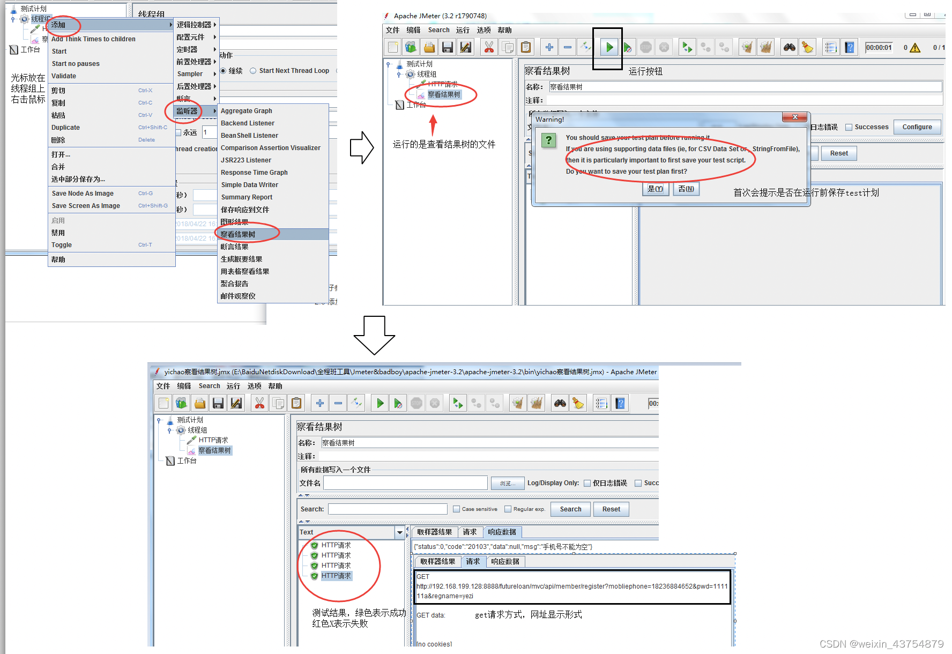Click the Stop sign icon in the bottom JMeter toolbar
Screen dimensions: 952x654
point(416,403)
